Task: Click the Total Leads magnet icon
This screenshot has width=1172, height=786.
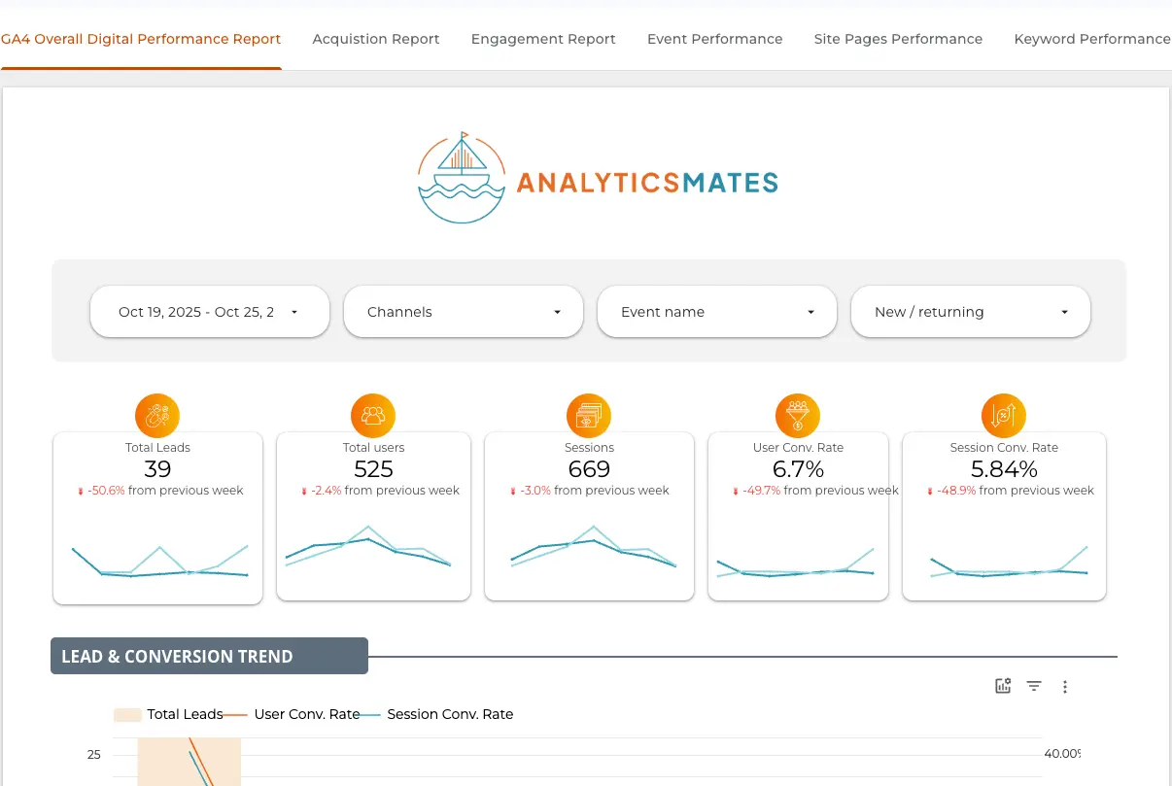Action: click(x=157, y=415)
